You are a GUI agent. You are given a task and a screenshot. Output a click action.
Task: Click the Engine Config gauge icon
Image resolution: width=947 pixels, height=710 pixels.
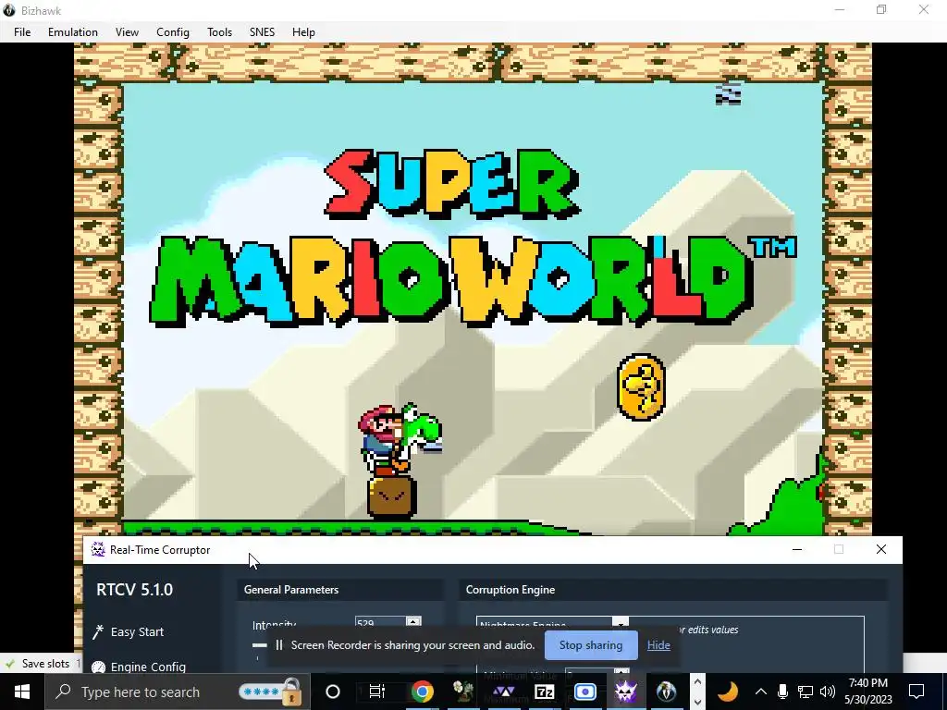[x=98, y=667]
